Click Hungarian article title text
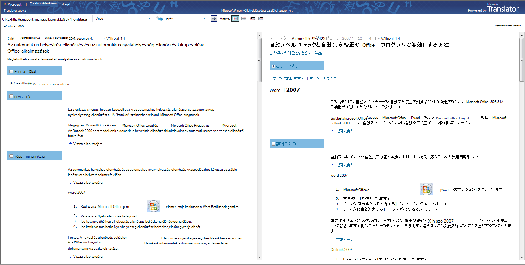The width and height of the screenshot is (525, 265). (106, 48)
